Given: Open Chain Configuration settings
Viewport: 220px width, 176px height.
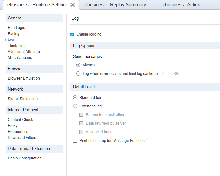Looking at the screenshot, I should (x=25, y=158).
